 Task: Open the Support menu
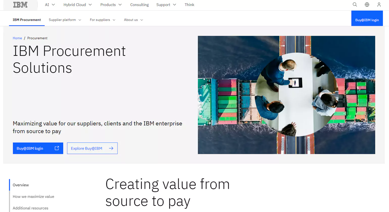(166, 5)
